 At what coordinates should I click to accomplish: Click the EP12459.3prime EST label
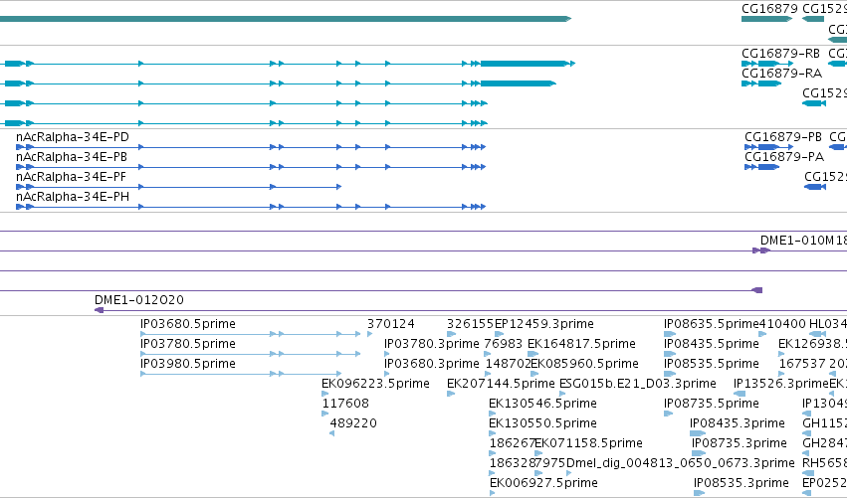pyautogui.click(x=544, y=324)
